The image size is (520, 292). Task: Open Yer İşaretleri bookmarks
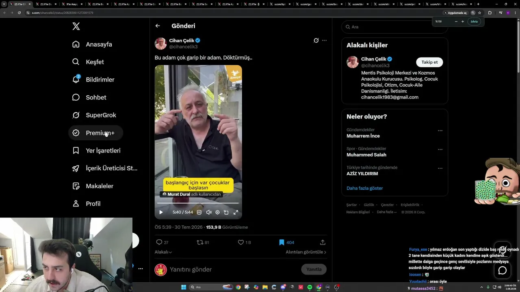pyautogui.click(x=96, y=150)
